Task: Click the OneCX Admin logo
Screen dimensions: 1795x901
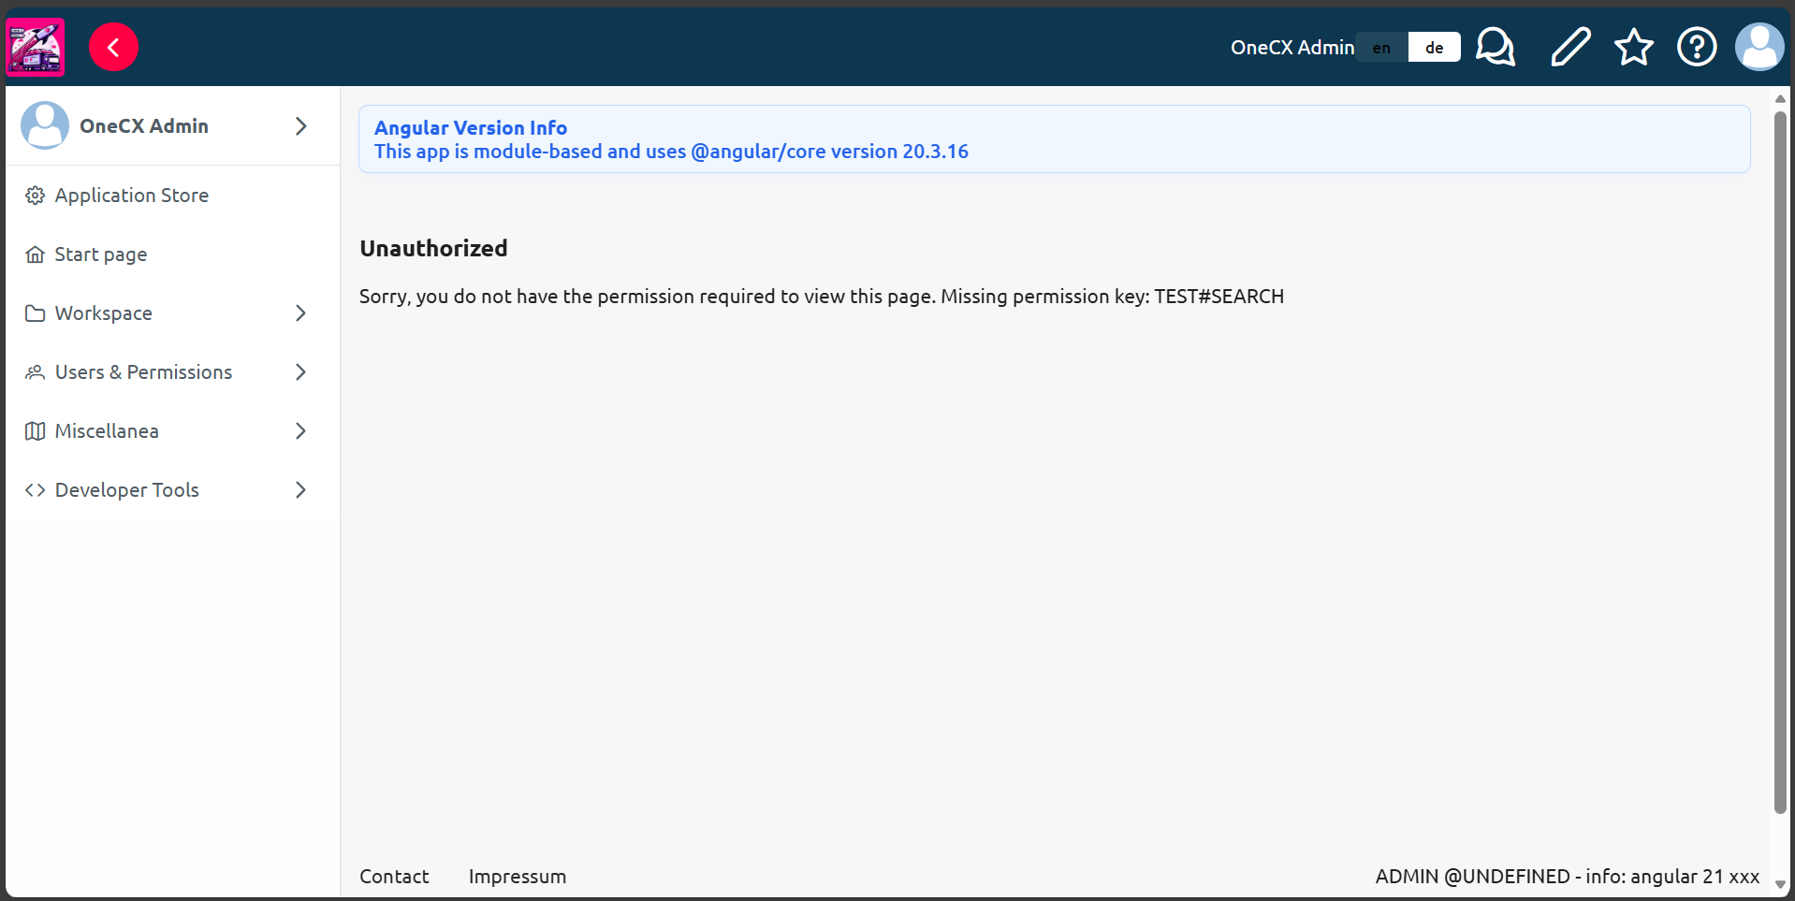Action: click(x=35, y=47)
